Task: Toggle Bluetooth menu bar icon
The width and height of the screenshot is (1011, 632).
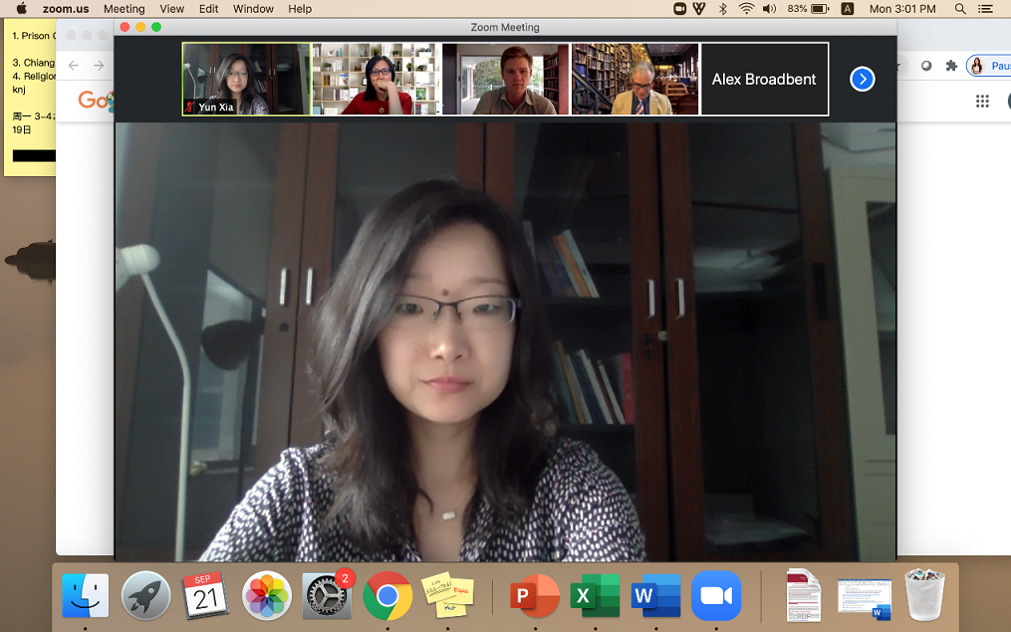Action: [x=724, y=9]
